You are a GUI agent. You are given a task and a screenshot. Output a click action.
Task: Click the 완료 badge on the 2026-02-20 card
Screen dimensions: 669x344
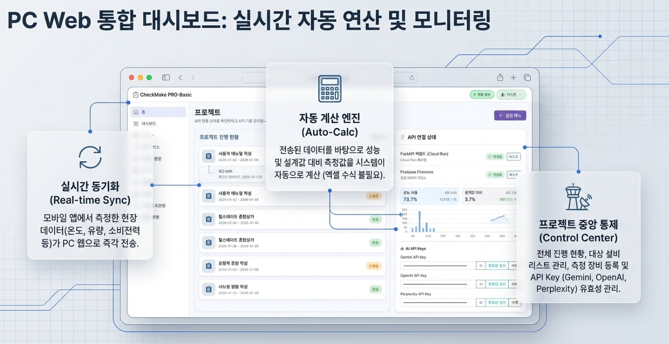pyautogui.click(x=376, y=219)
